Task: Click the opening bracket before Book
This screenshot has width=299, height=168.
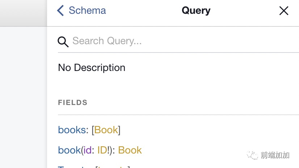Action: pos(93,130)
